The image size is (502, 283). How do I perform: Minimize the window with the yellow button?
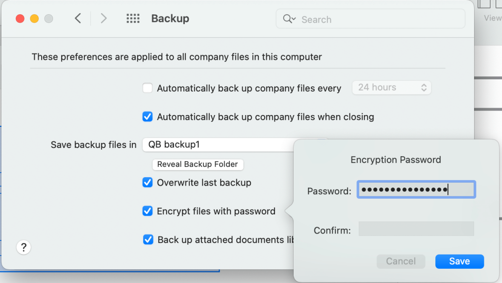tap(34, 19)
